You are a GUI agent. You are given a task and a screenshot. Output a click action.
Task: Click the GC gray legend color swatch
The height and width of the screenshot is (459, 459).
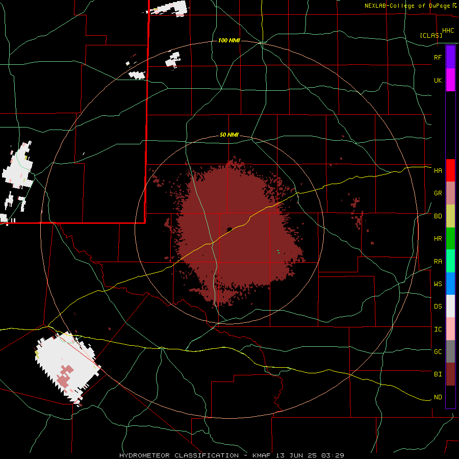pyautogui.click(x=450, y=351)
